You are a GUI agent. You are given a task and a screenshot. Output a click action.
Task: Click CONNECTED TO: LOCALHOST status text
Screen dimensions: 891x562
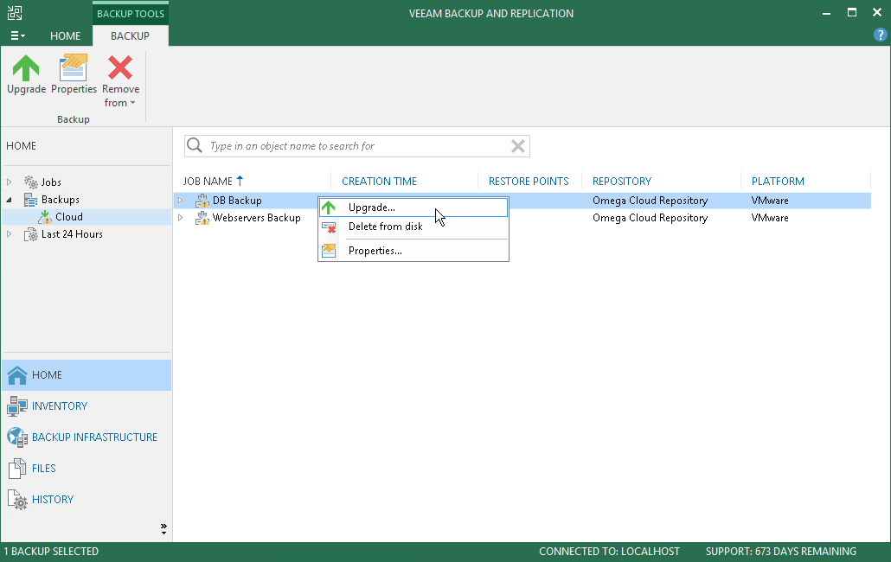click(x=609, y=552)
